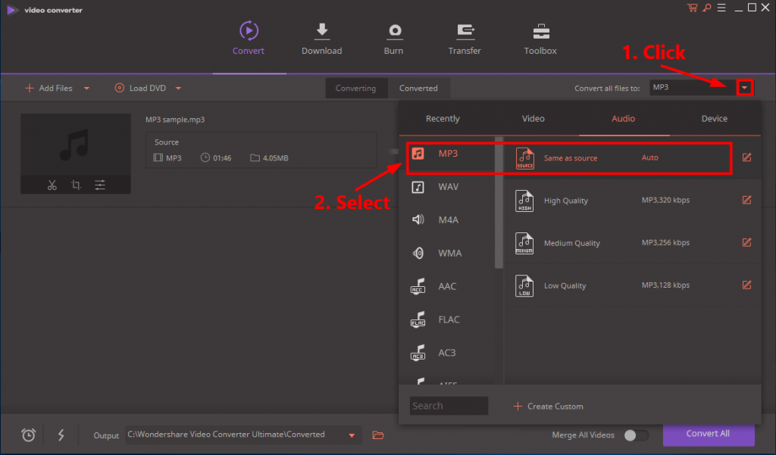
Task: Open the output folder icon
Action: tap(378, 435)
